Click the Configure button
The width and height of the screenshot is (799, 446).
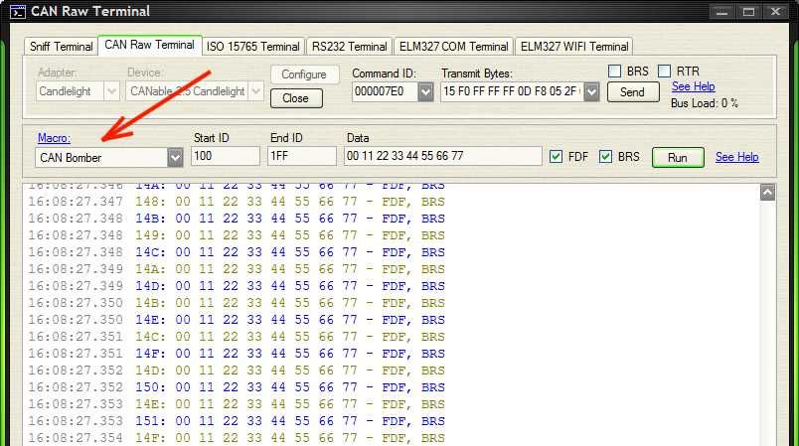304,74
